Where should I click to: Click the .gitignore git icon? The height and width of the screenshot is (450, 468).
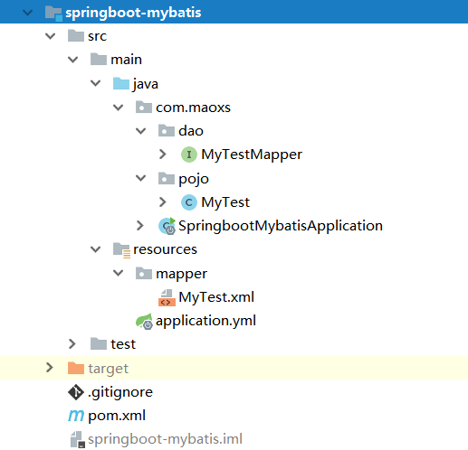(76, 392)
